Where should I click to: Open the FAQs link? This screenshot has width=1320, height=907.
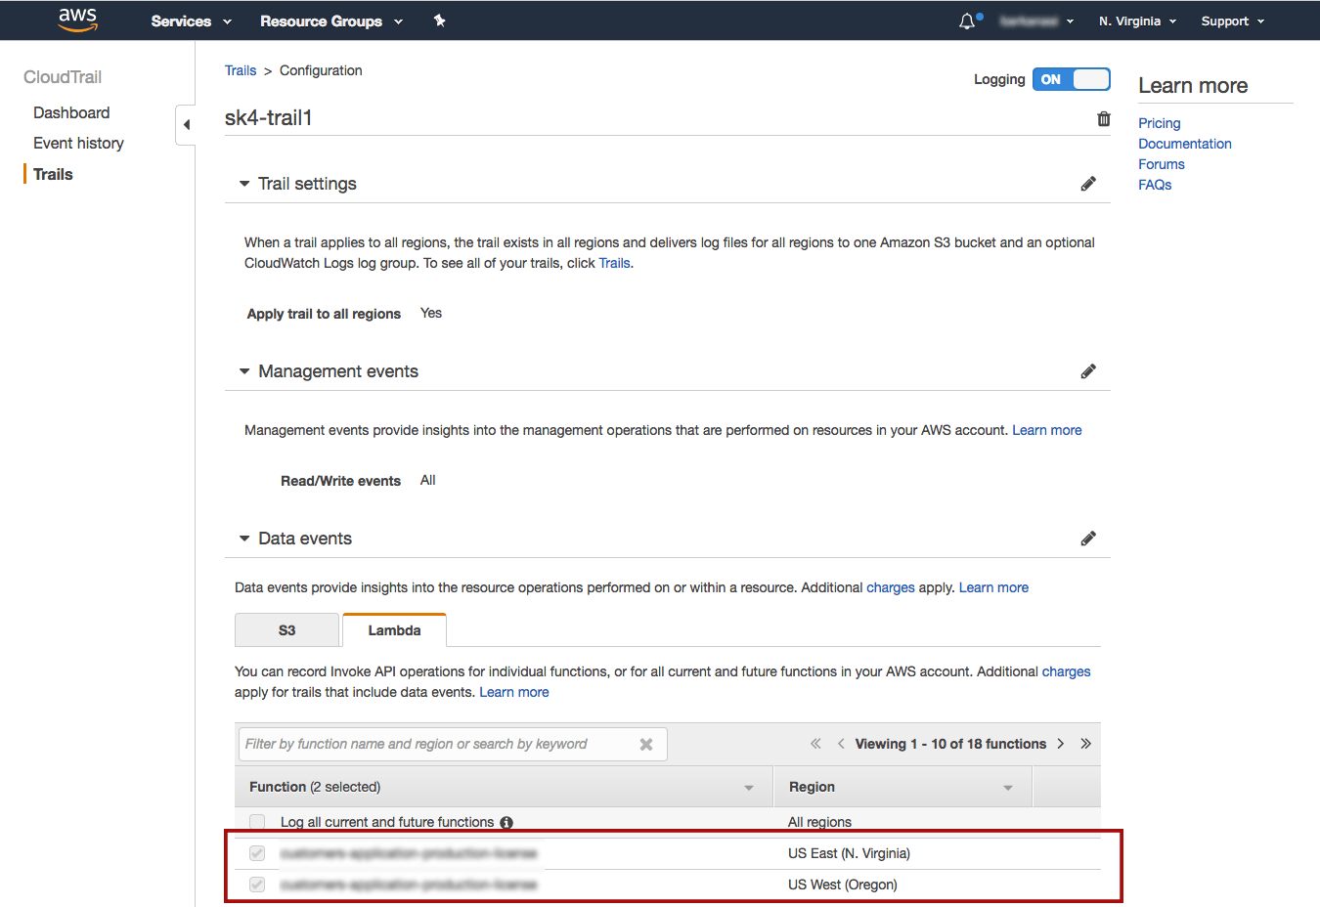pyautogui.click(x=1155, y=185)
